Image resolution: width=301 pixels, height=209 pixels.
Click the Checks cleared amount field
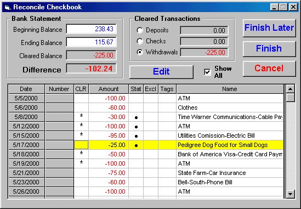(x=204, y=41)
